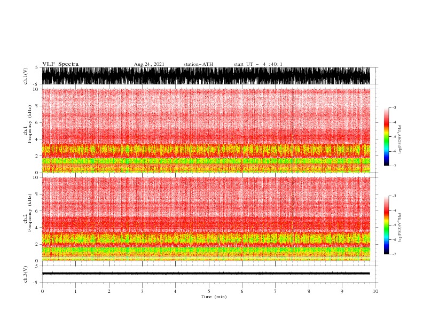Screen dimensions: 423x327
Task: Click the "ch.1(V)" axis label
Action: pyautogui.click(x=26, y=76)
